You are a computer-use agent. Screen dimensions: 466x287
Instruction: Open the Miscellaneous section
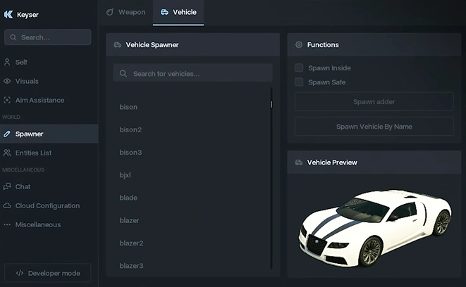tap(49, 224)
